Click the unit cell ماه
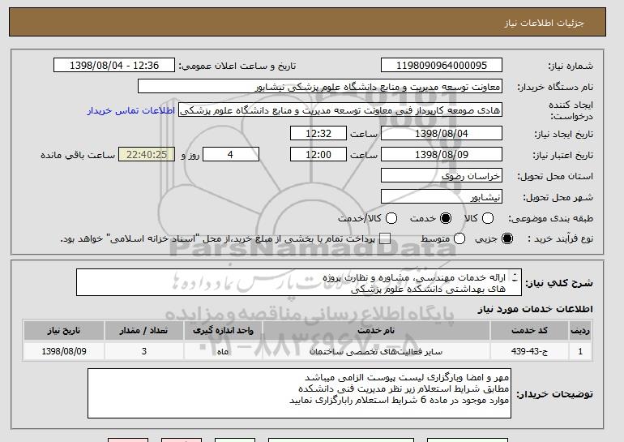The height and width of the screenshot is (442, 624). click(x=223, y=352)
